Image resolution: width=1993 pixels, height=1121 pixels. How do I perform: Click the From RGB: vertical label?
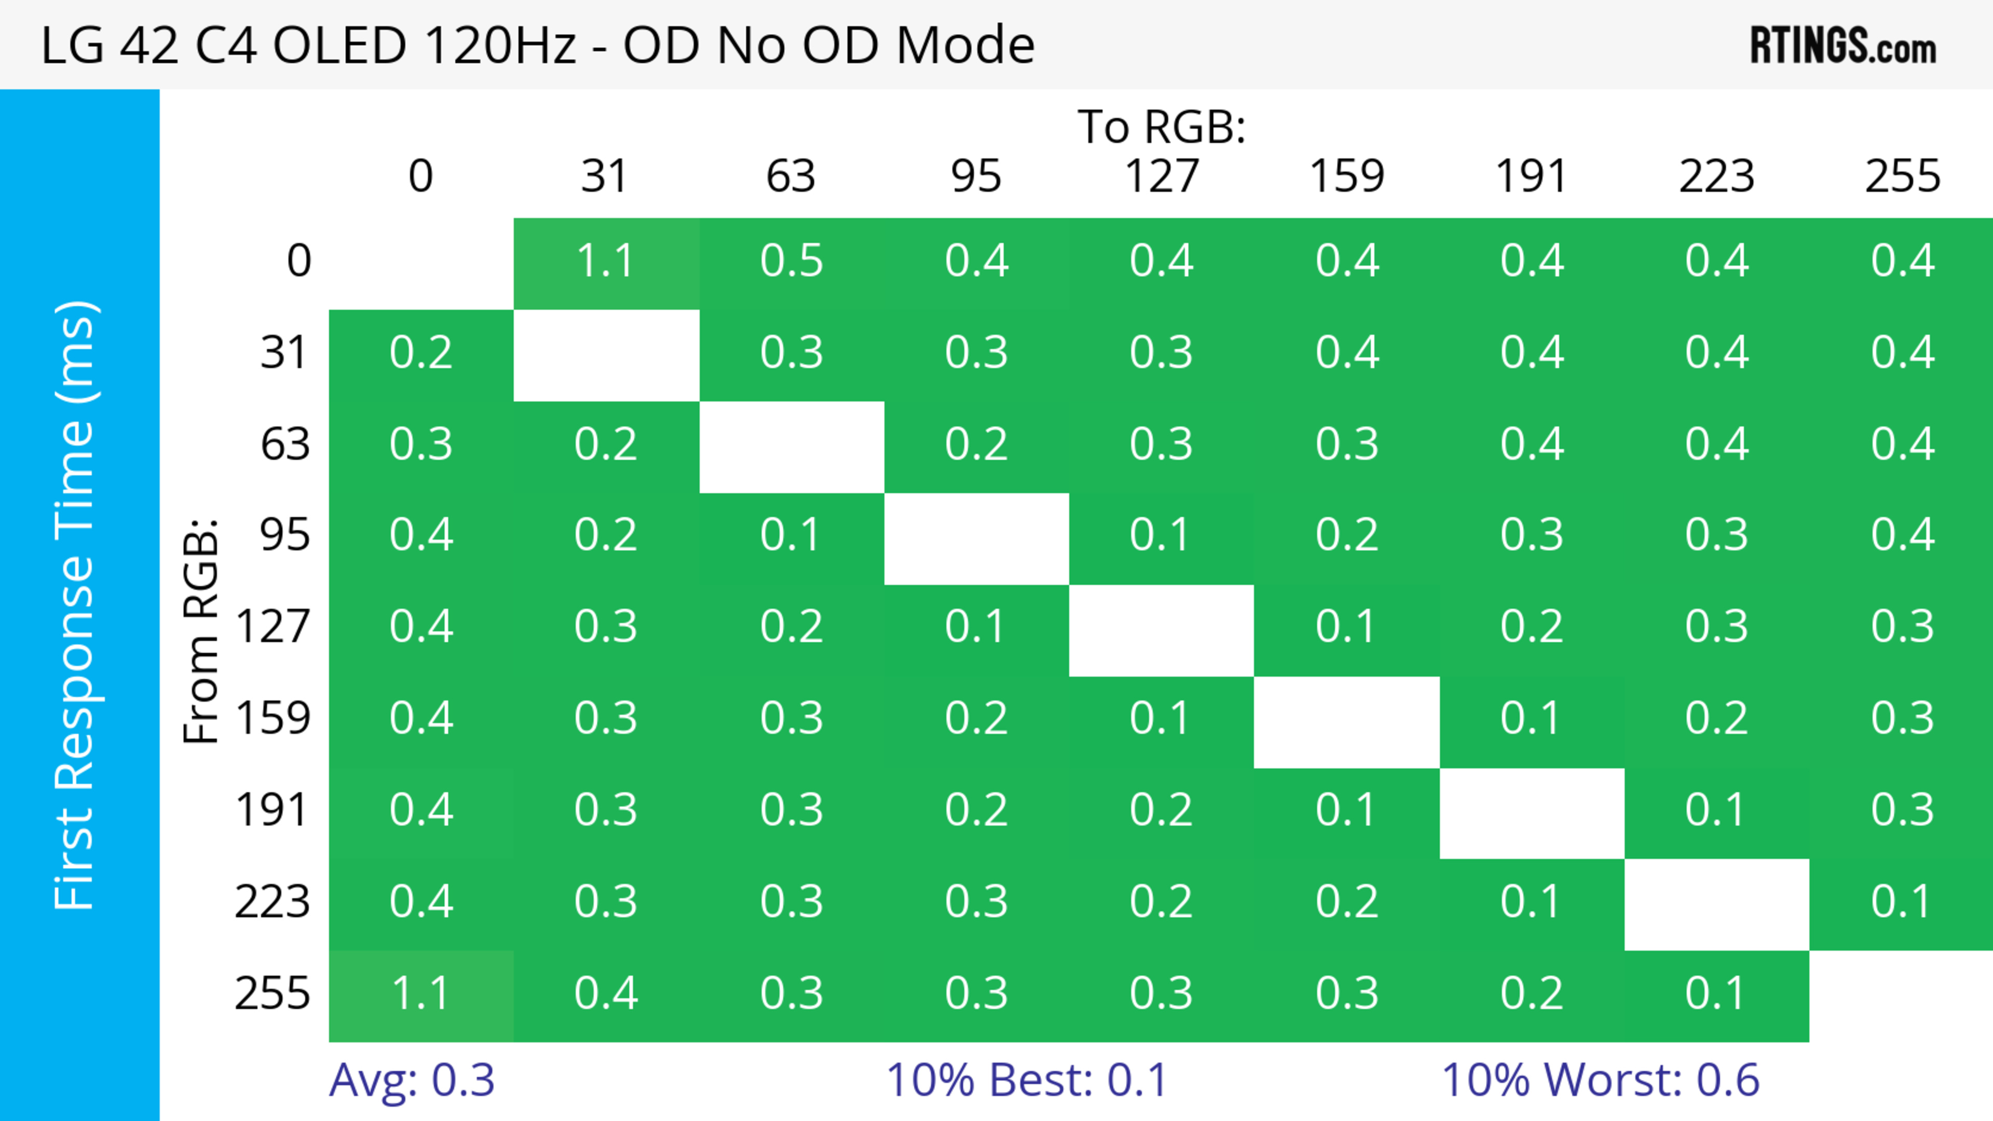pos(202,630)
